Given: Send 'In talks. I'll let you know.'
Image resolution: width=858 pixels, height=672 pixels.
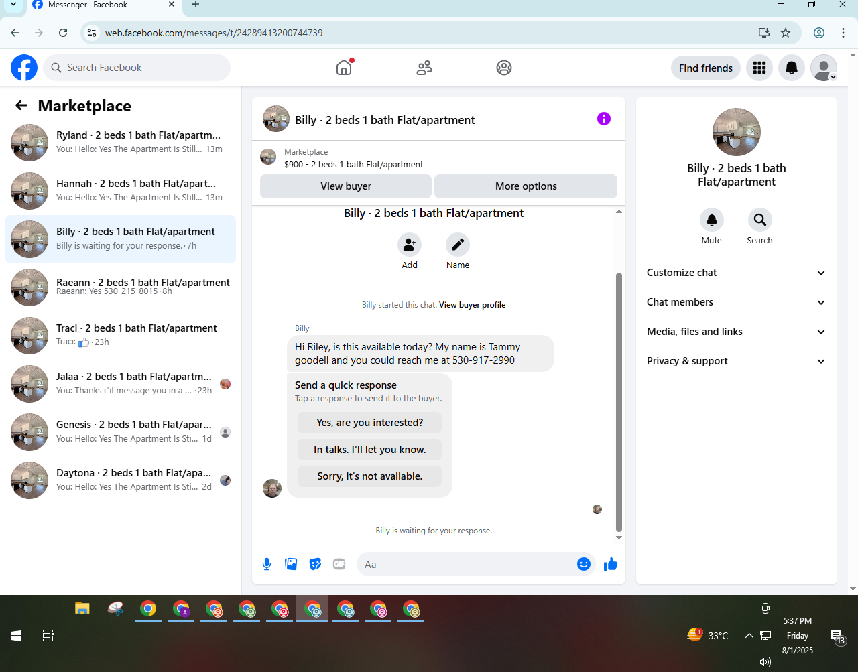Looking at the screenshot, I should coord(370,450).
